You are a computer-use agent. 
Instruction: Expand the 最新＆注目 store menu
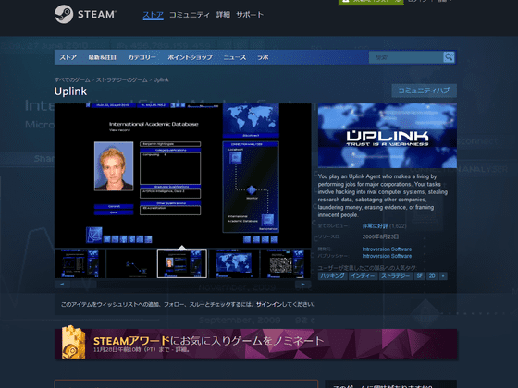[x=102, y=57]
